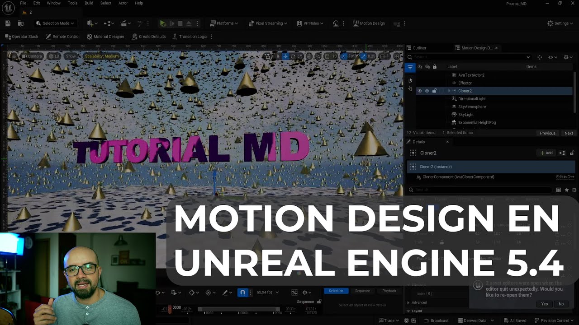The image size is (579, 325).
Task: Select Cloner2 (Instance) in Details
Action: [x=491, y=167]
